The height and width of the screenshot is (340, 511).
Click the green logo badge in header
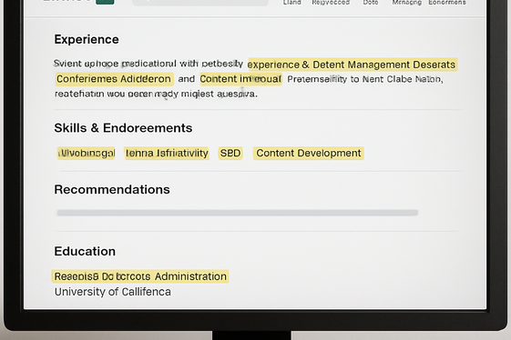pyautogui.click(x=105, y=2)
